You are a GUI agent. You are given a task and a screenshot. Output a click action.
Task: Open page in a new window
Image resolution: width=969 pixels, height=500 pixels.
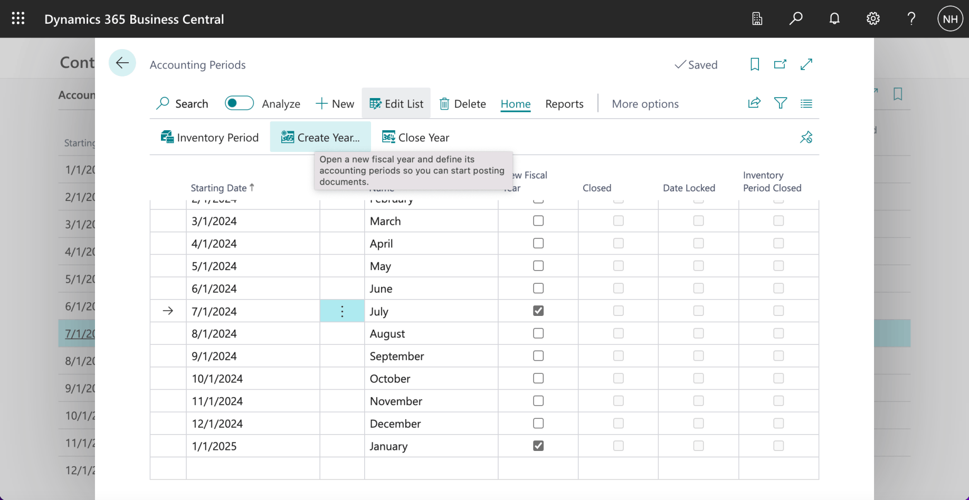780,64
